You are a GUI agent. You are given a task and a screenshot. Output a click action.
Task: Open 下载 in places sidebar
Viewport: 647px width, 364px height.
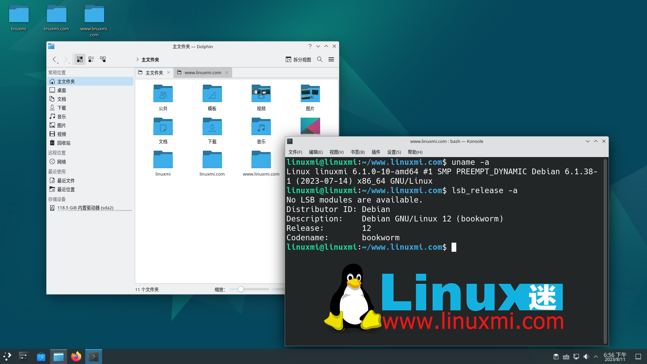click(90, 108)
